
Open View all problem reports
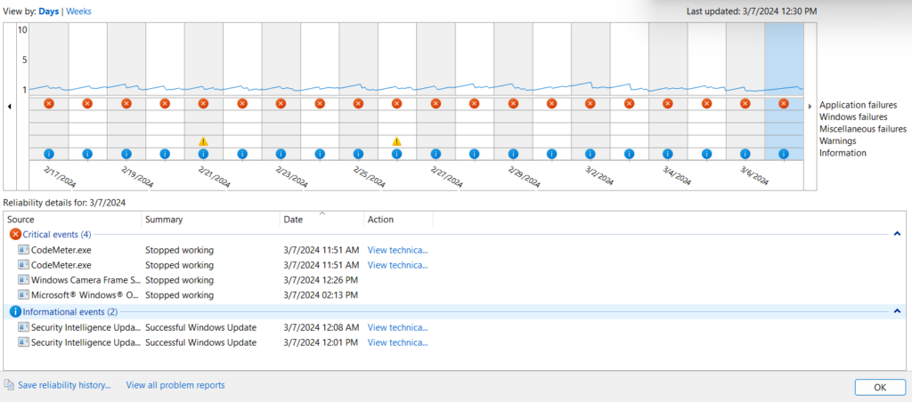pyautogui.click(x=175, y=385)
